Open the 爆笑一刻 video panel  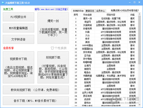[x=53, y=28]
